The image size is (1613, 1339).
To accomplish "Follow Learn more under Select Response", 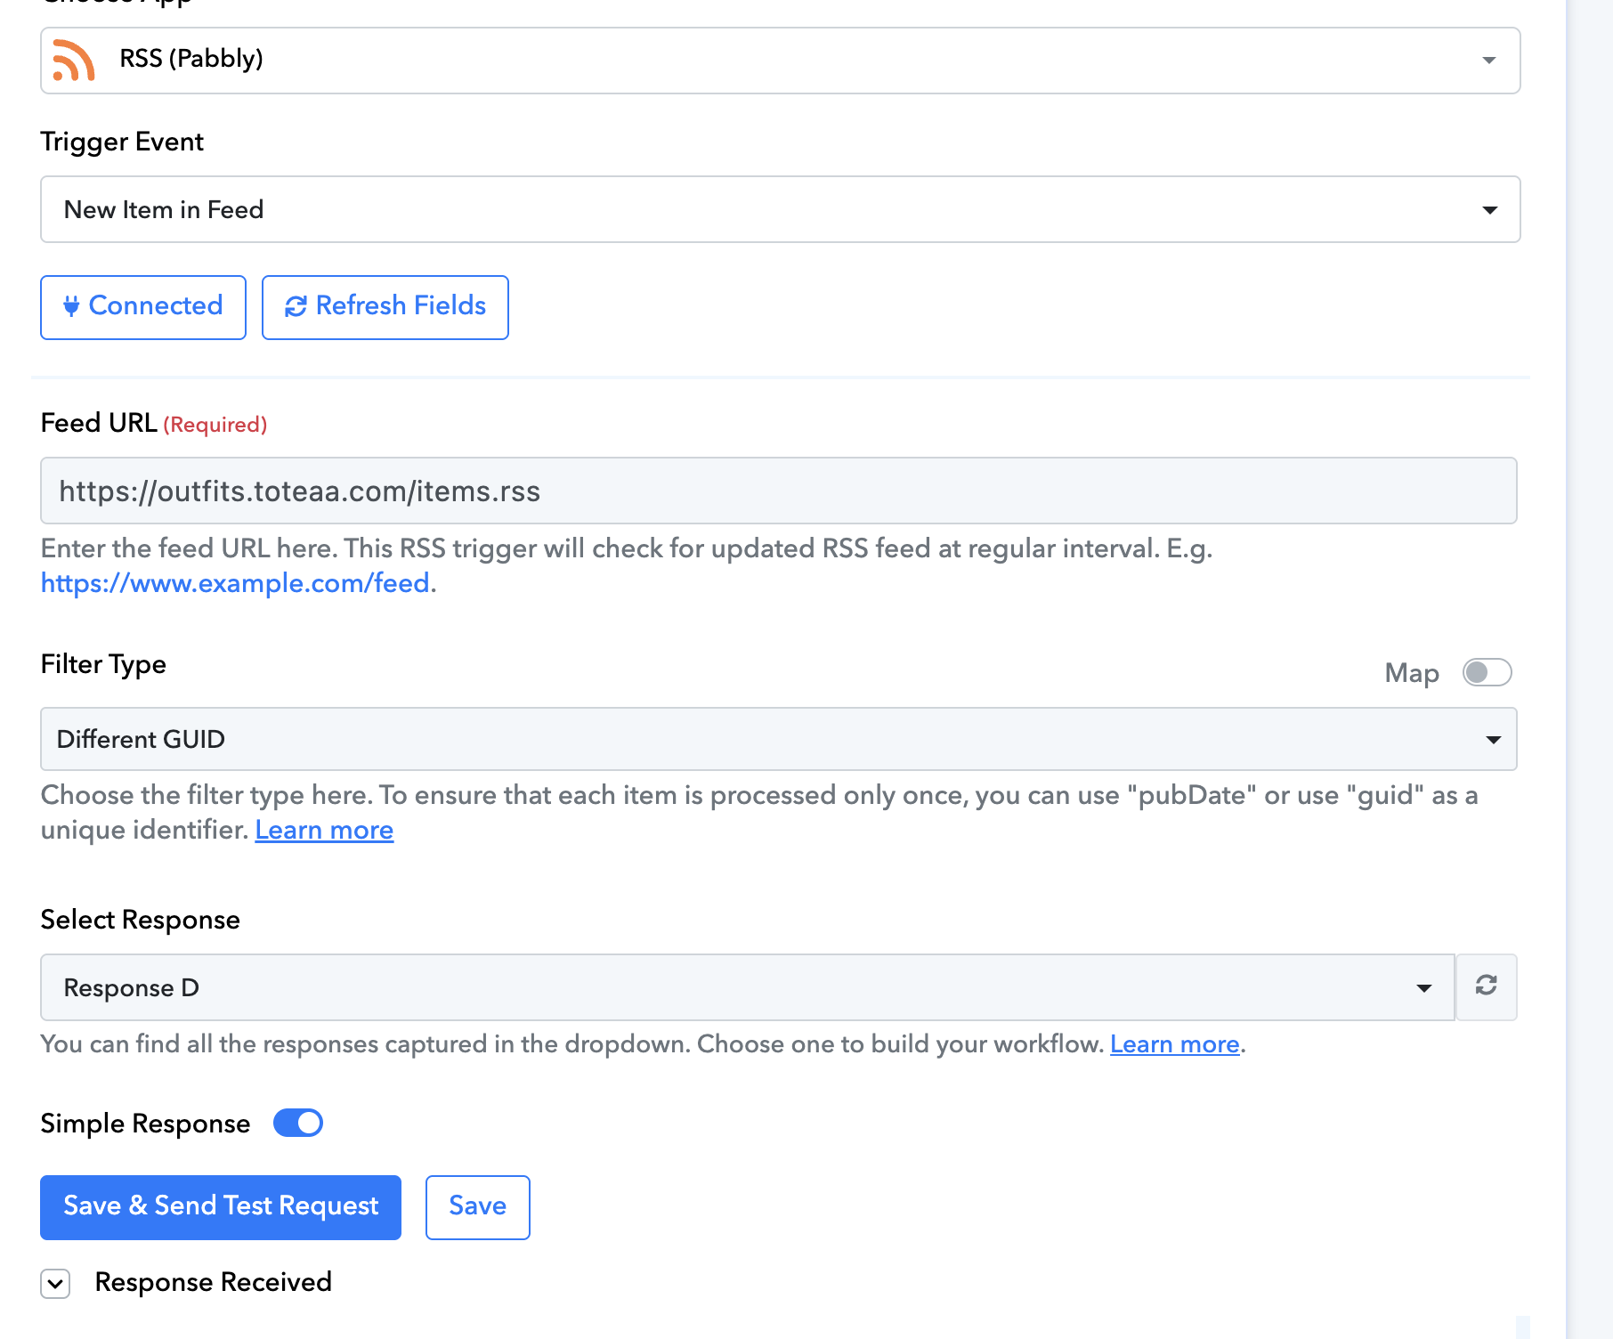I will [1174, 1043].
